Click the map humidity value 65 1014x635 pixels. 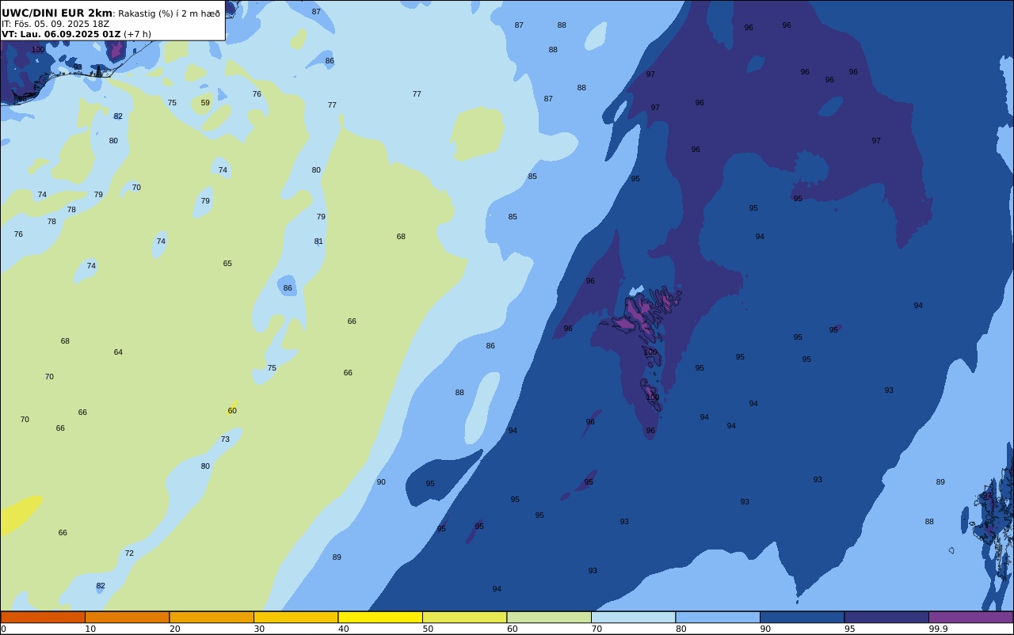[x=227, y=264]
